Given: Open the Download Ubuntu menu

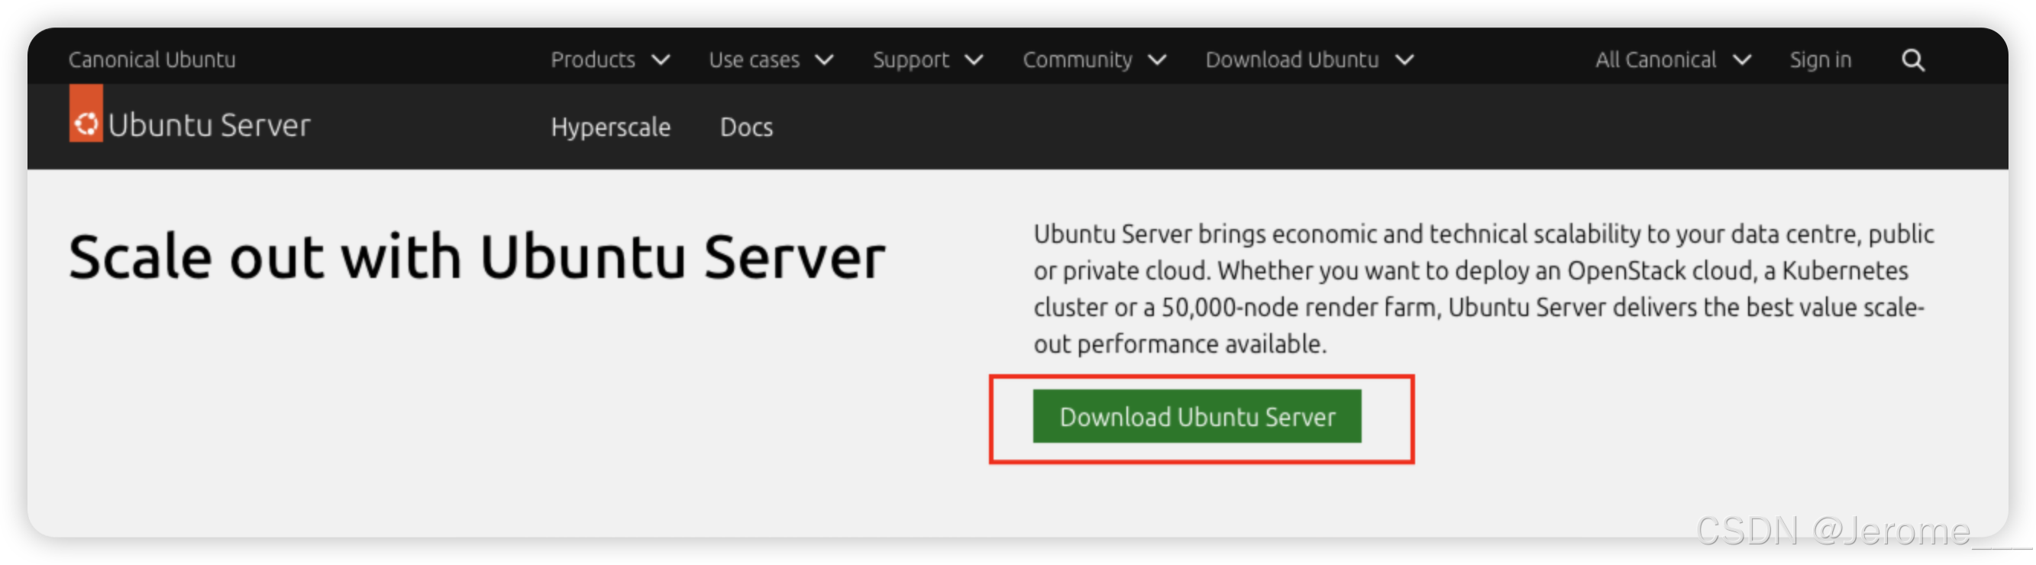Looking at the screenshot, I should (x=1311, y=60).
